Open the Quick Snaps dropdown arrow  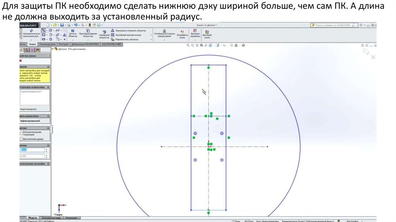coord(195,40)
